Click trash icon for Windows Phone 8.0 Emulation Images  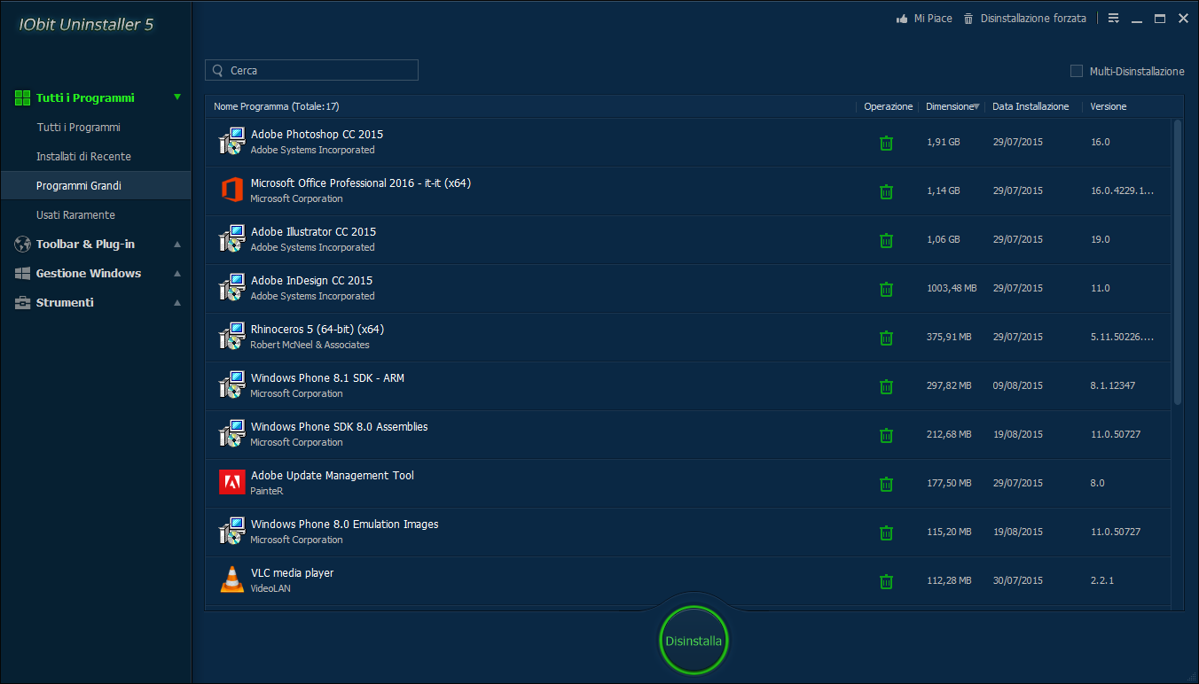point(886,532)
